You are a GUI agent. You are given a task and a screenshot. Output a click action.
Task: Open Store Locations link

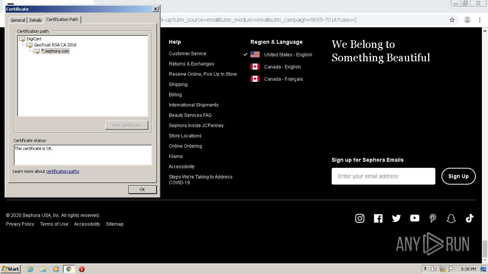click(185, 136)
